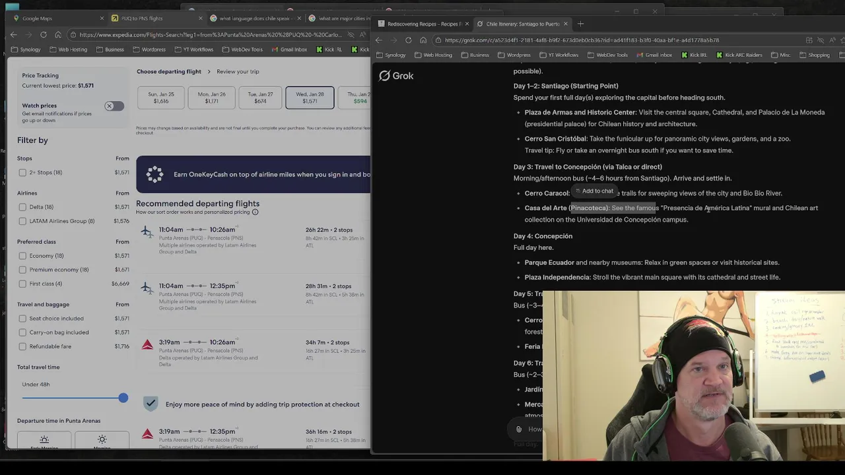The height and width of the screenshot is (475, 845).
Task: Click the trip protection banner
Action: [x=254, y=404]
